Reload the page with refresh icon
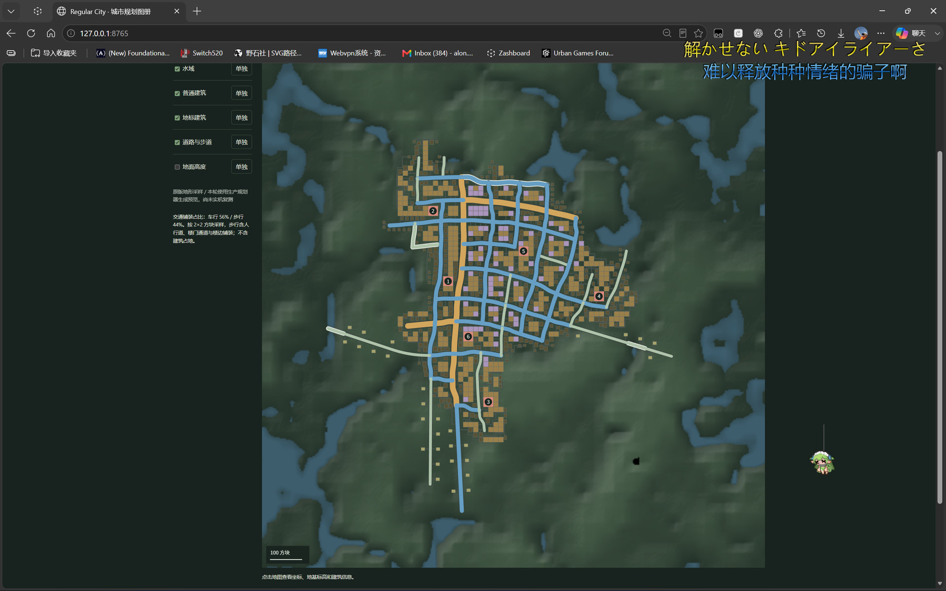This screenshot has width=946, height=591. tap(31, 33)
